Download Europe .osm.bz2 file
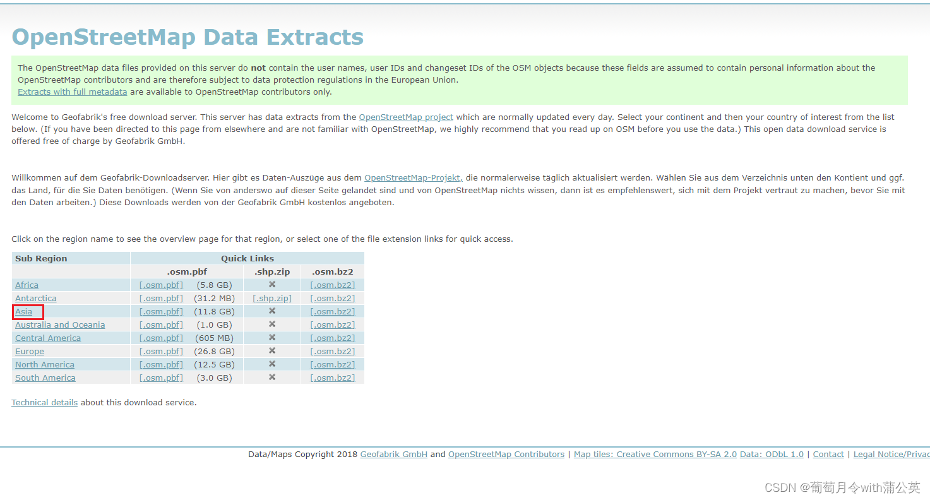Viewport: 930px width, 500px height. (x=333, y=352)
